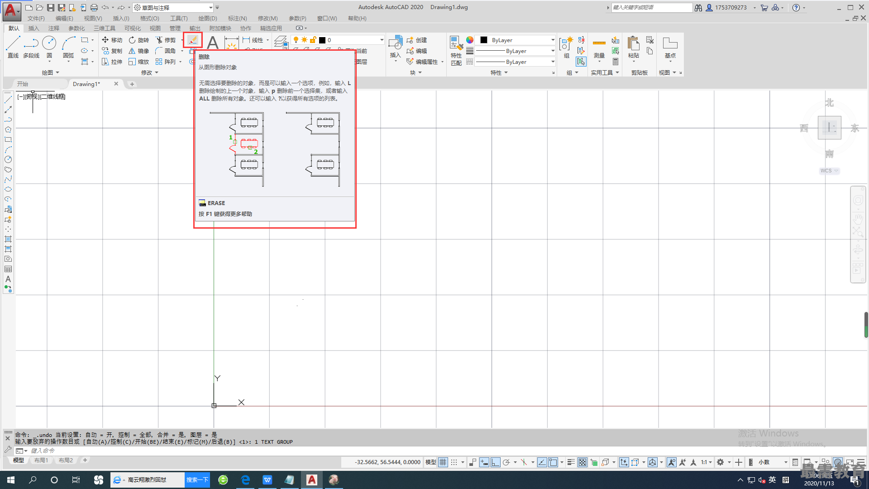The image size is (869, 489).
Task: Click the Array (阵列) tool
Action: [x=166, y=62]
